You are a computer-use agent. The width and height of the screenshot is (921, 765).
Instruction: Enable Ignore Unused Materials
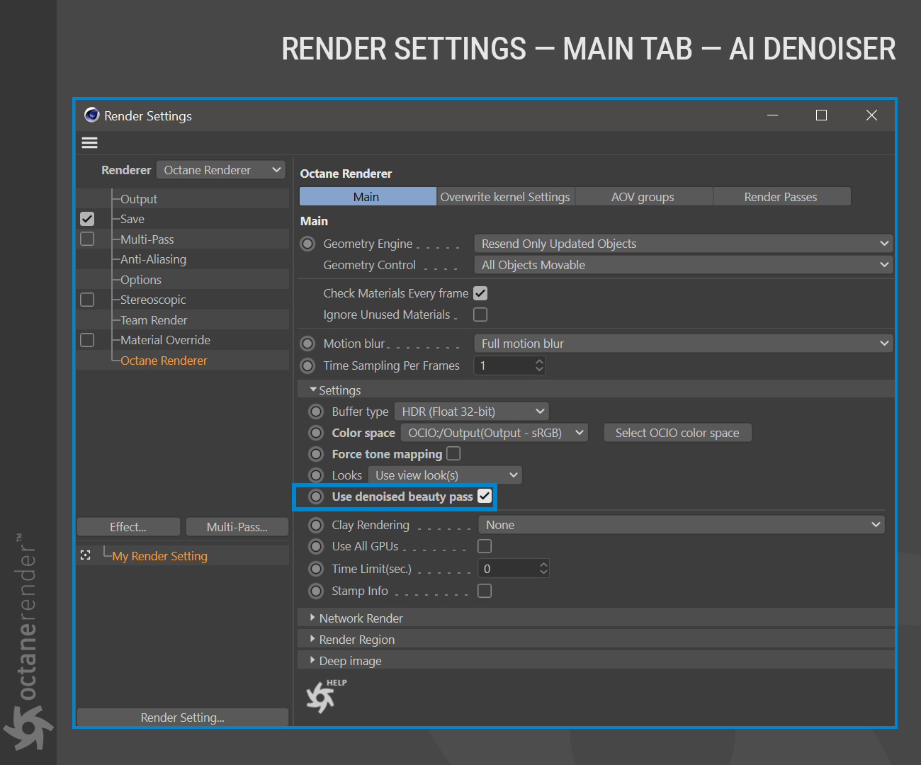click(x=480, y=314)
